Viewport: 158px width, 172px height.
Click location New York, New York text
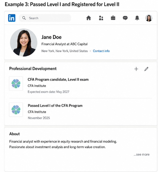pos(65,51)
